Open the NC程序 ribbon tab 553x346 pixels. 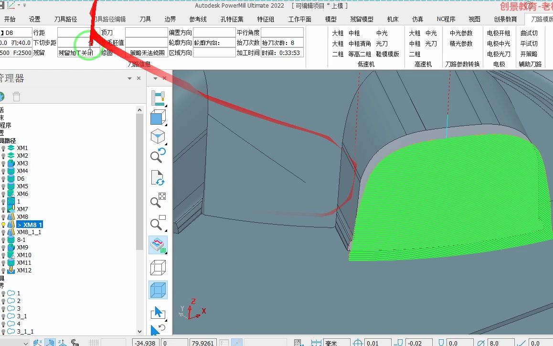pyautogui.click(x=446, y=19)
